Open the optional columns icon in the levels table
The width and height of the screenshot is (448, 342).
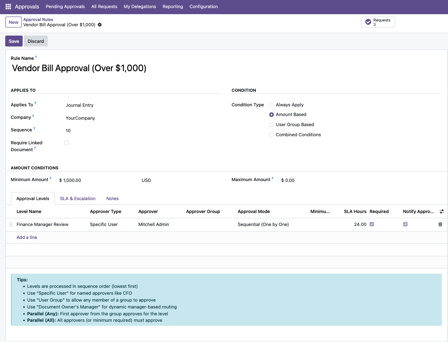click(442, 211)
